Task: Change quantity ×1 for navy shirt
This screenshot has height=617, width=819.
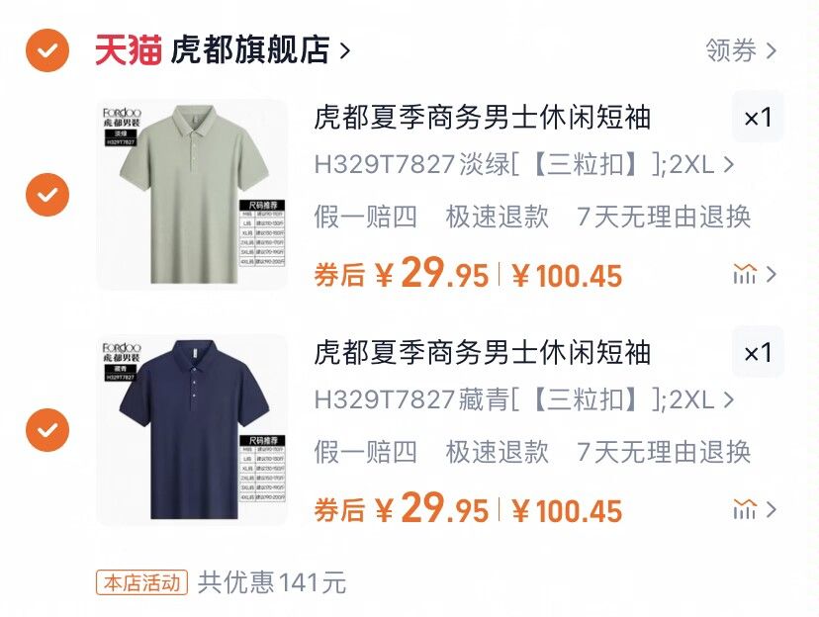Action: coord(758,352)
